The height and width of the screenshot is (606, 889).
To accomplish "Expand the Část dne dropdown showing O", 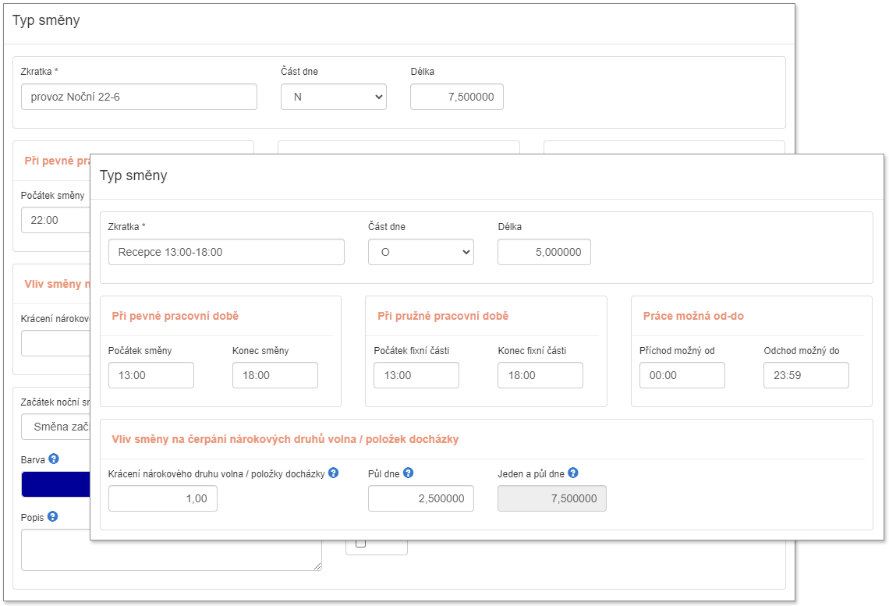I will pos(420,252).
